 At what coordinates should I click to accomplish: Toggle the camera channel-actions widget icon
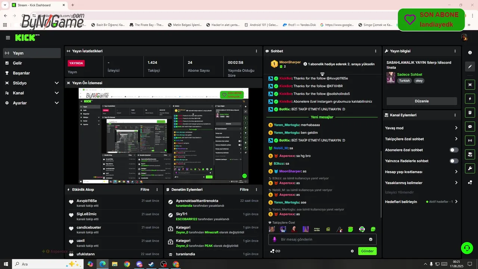pos(470,154)
